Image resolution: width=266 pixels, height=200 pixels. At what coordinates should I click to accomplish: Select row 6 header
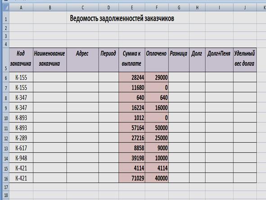6,77
